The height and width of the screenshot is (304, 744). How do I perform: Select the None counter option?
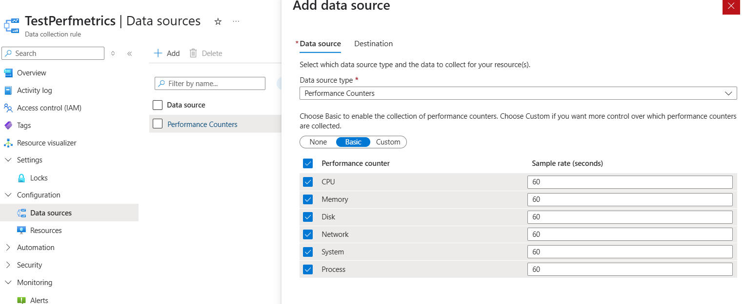click(318, 142)
